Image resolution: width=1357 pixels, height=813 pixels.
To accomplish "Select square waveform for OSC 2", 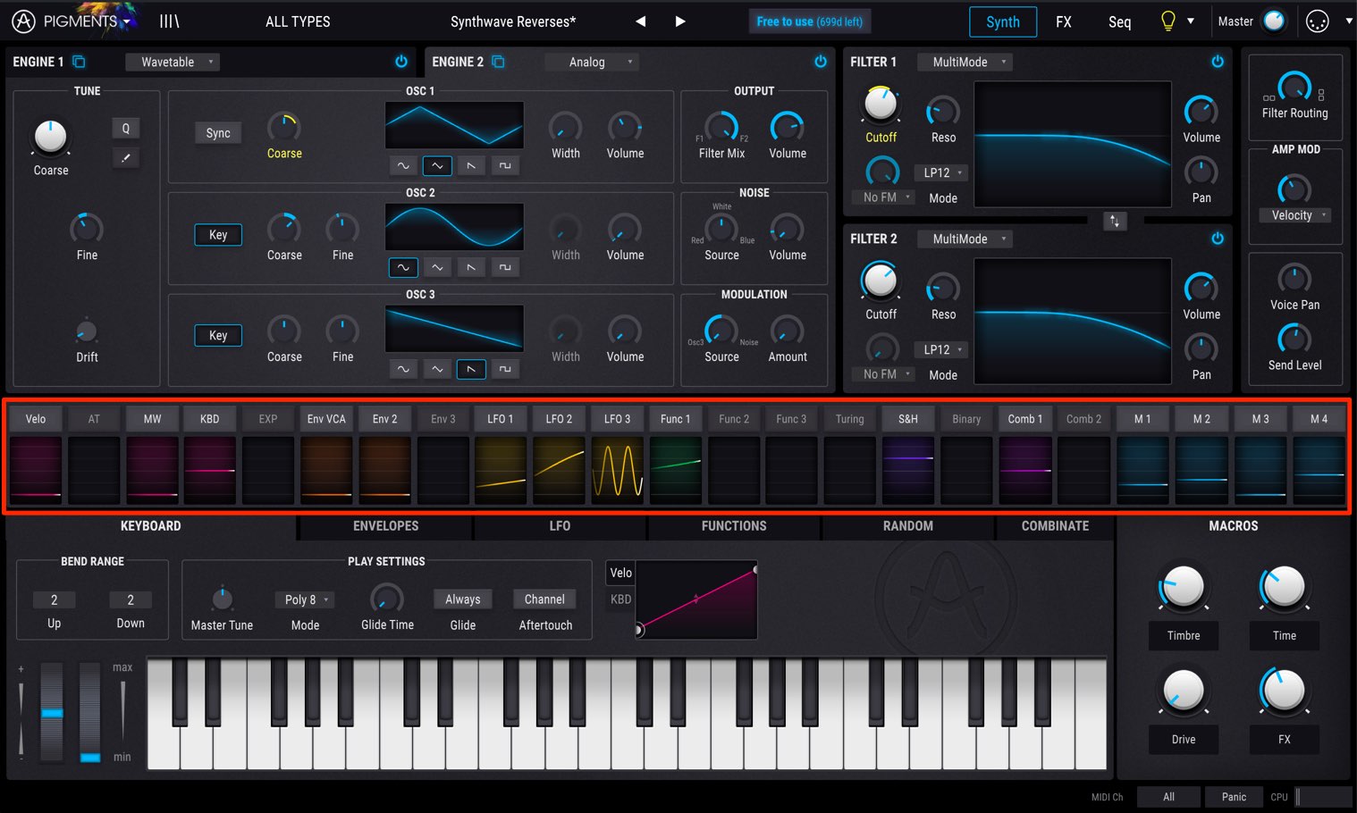I will click(x=505, y=267).
